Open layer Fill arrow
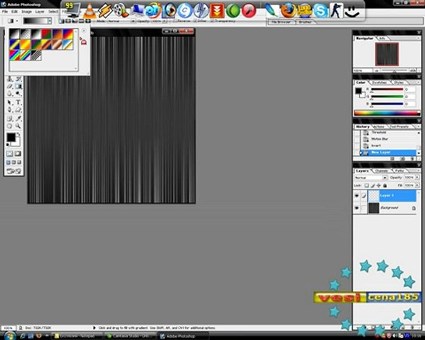 click(x=417, y=186)
